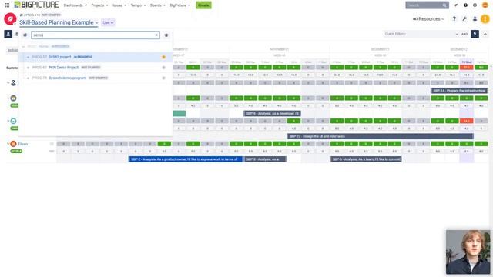Open the Boards menu
Image resolution: width=493 pixels, height=277 pixels.
point(157,5)
